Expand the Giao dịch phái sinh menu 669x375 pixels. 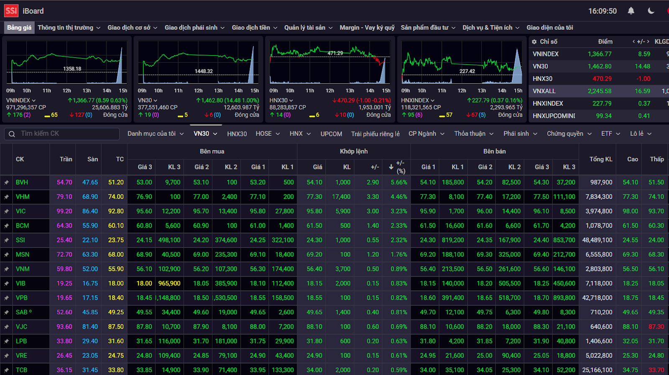194,28
